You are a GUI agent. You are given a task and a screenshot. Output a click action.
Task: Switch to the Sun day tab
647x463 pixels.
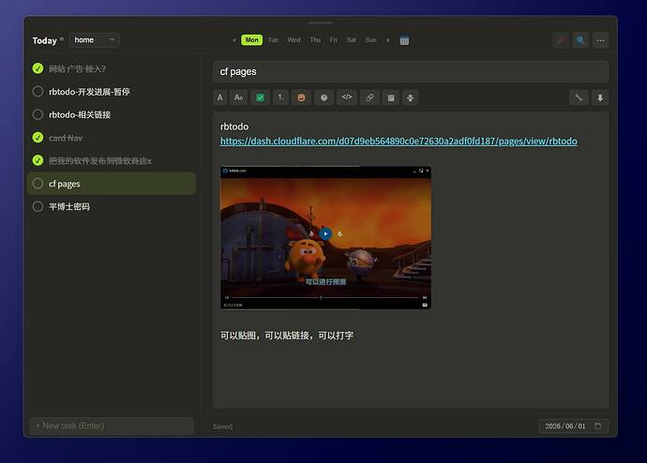[x=371, y=40]
